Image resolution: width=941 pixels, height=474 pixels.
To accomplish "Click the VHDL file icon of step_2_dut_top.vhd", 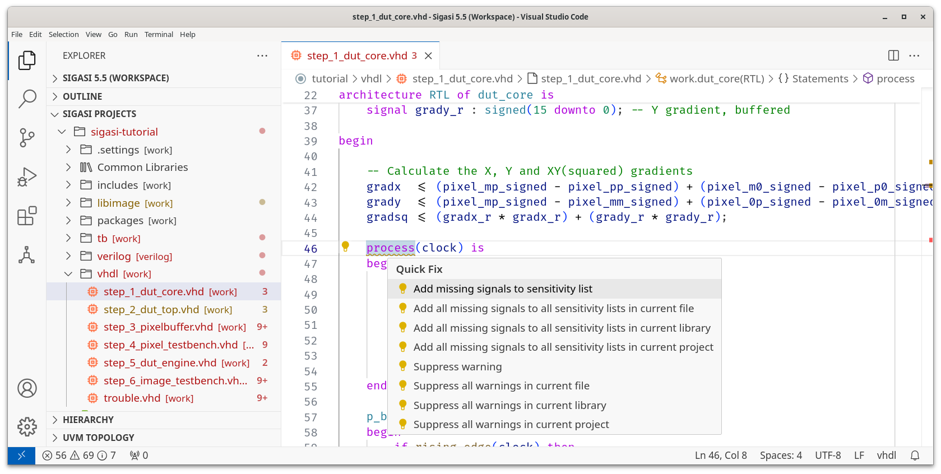I will [93, 309].
